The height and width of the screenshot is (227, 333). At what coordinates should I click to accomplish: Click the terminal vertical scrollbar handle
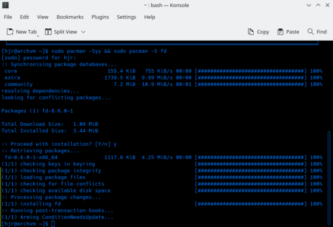329,179
